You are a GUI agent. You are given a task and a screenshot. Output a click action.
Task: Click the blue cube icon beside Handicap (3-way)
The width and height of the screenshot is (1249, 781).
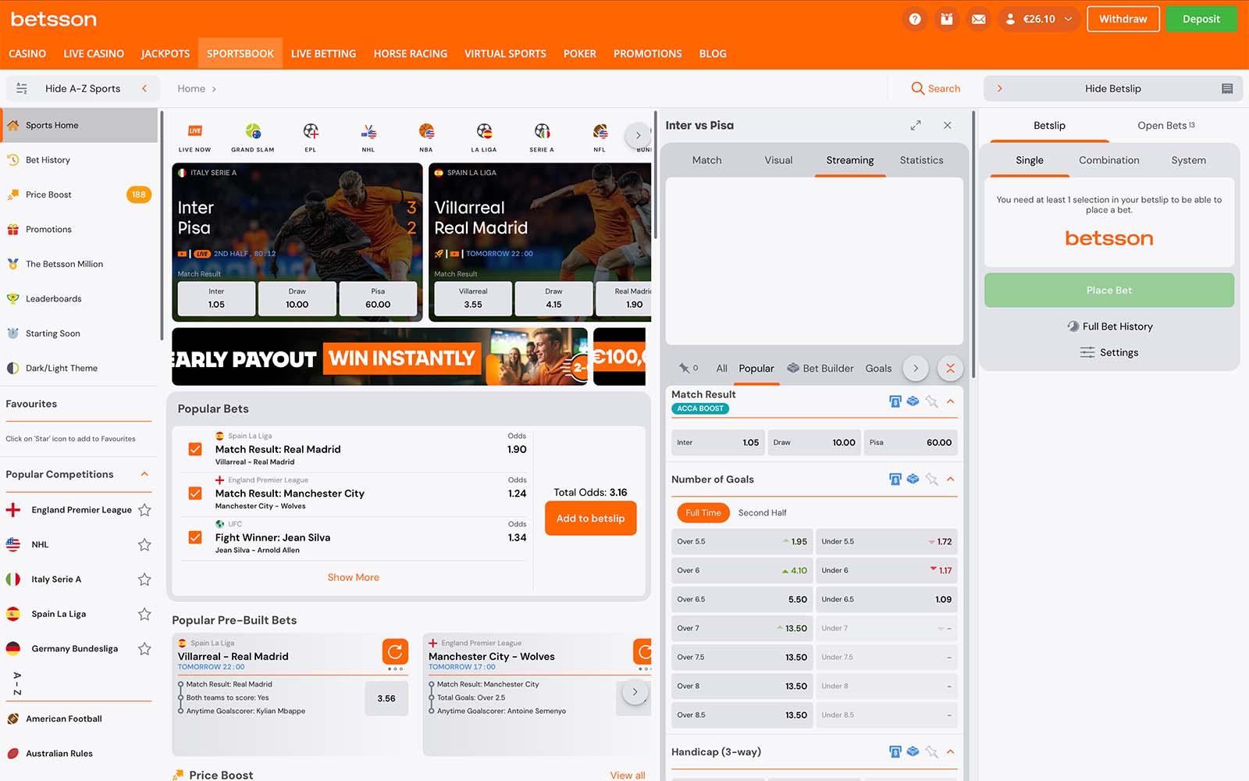click(x=913, y=751)
